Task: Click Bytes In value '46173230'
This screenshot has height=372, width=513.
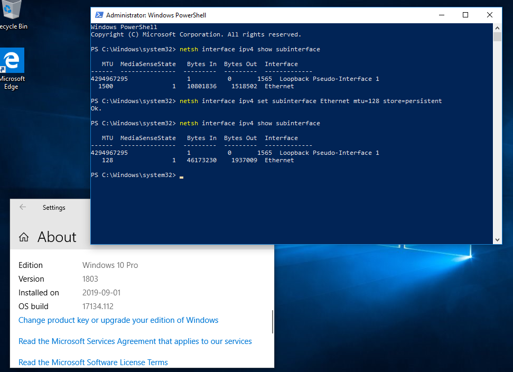Action: pos(201,160)
